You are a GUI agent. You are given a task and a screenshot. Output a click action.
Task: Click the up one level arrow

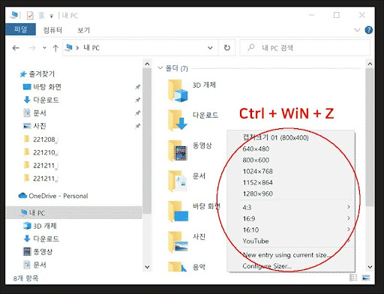point(55,48)
